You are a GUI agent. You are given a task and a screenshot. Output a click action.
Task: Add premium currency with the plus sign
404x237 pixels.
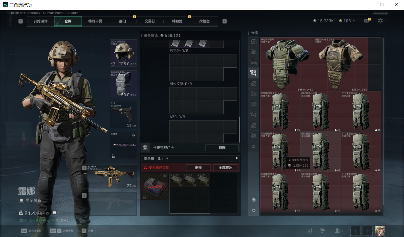pyautogui.click(x=354, y=21)
